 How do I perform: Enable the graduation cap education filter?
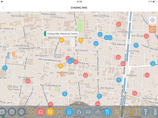coord(127,112)
